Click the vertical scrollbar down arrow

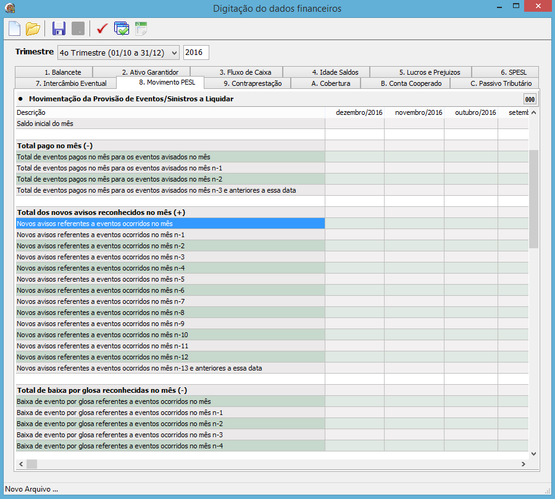pyautogui.click(x=534, y=454)
